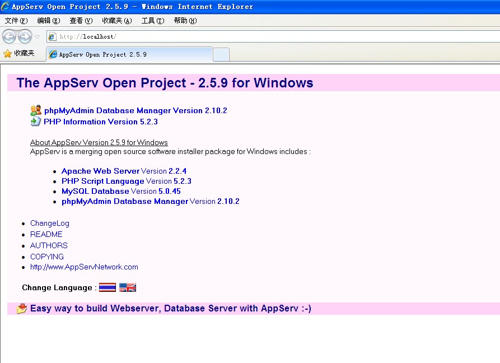This screenshot has height=363, width=500.
Task: Open the recent pages dropdown arrow
Action: [38, 37]
